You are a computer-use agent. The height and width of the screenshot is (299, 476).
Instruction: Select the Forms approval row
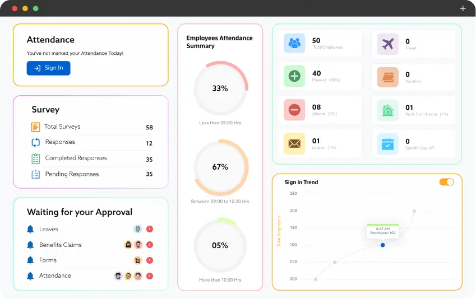(48, 260)
